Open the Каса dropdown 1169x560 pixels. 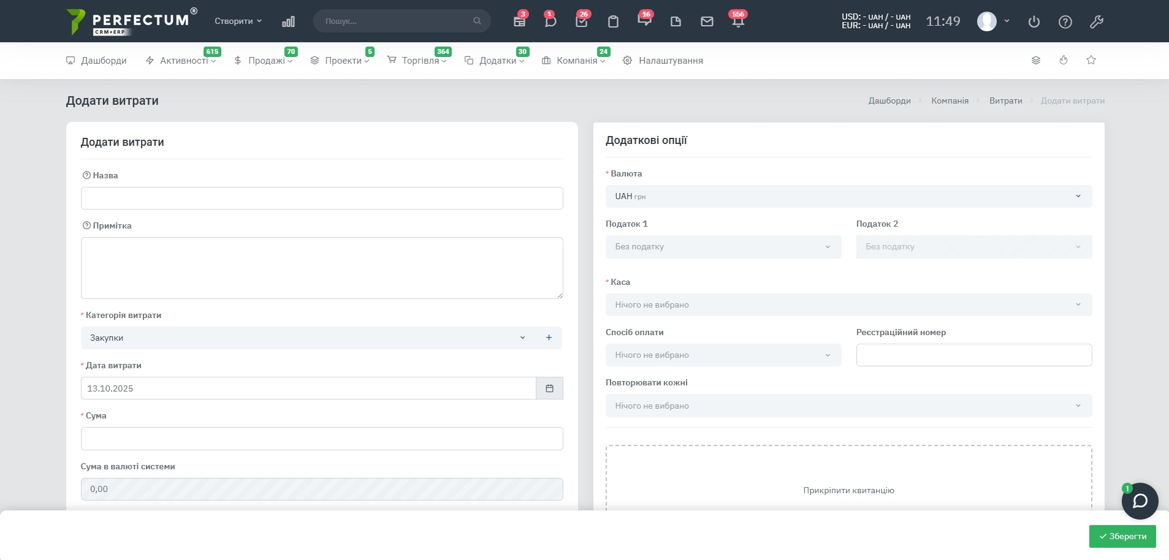tap(848, 305)
